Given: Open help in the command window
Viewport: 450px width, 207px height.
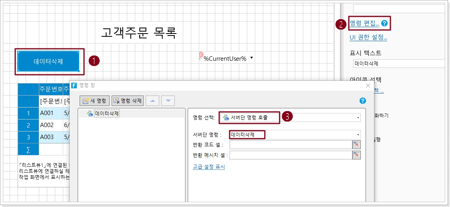Looking at the screenshot, I should click(x=363, y=101).
